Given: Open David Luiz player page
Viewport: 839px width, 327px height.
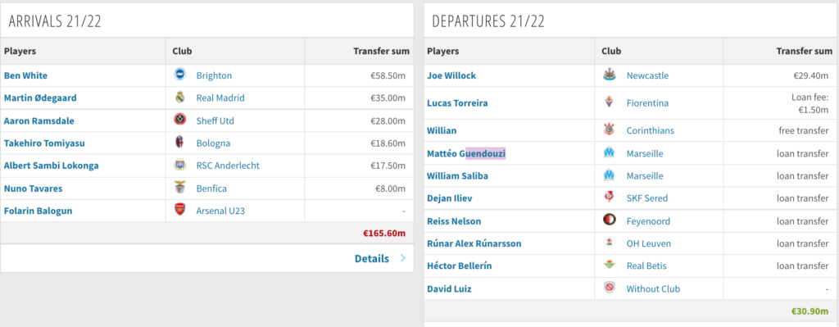Looking at the screenshot, I should [450, 289].
